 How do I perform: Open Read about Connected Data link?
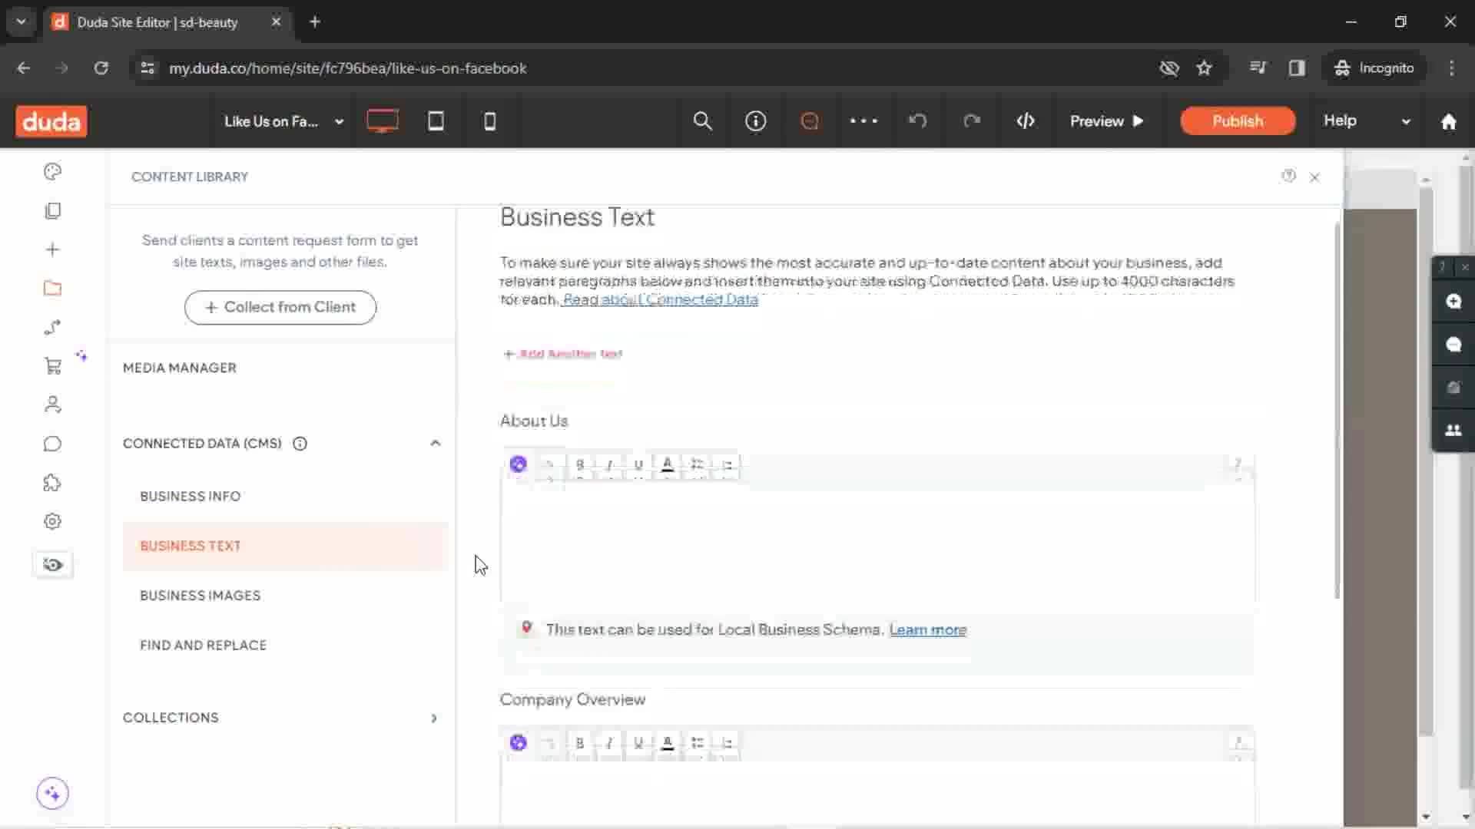coord(660,299)
